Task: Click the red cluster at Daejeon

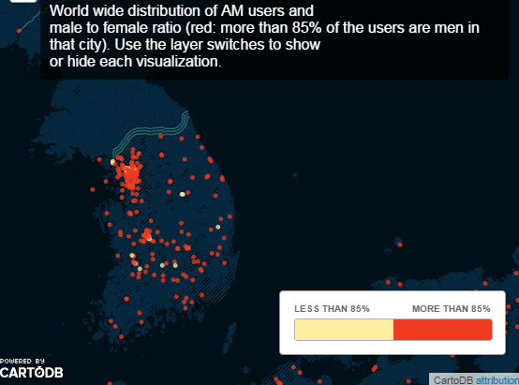Action: [x=147, y=236]
